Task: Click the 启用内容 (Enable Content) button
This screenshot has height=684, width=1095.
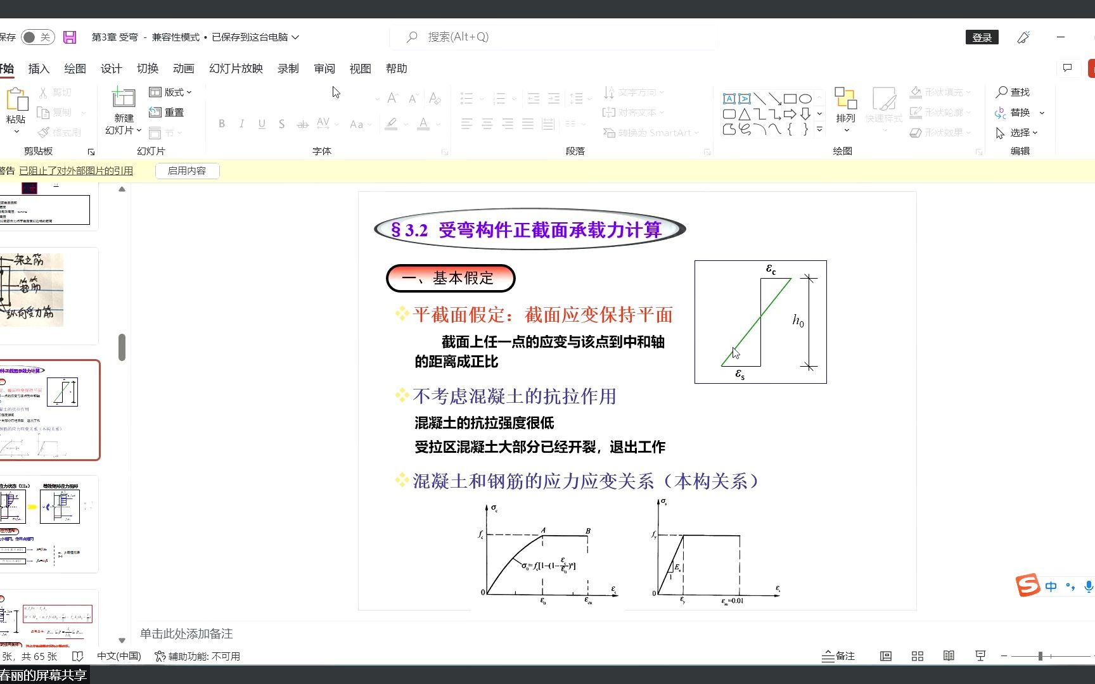Action: 187,170
